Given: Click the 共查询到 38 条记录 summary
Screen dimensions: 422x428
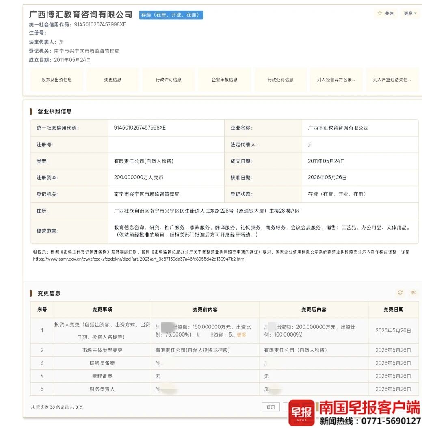Looking at the screenshot, I should coord(57,407).
